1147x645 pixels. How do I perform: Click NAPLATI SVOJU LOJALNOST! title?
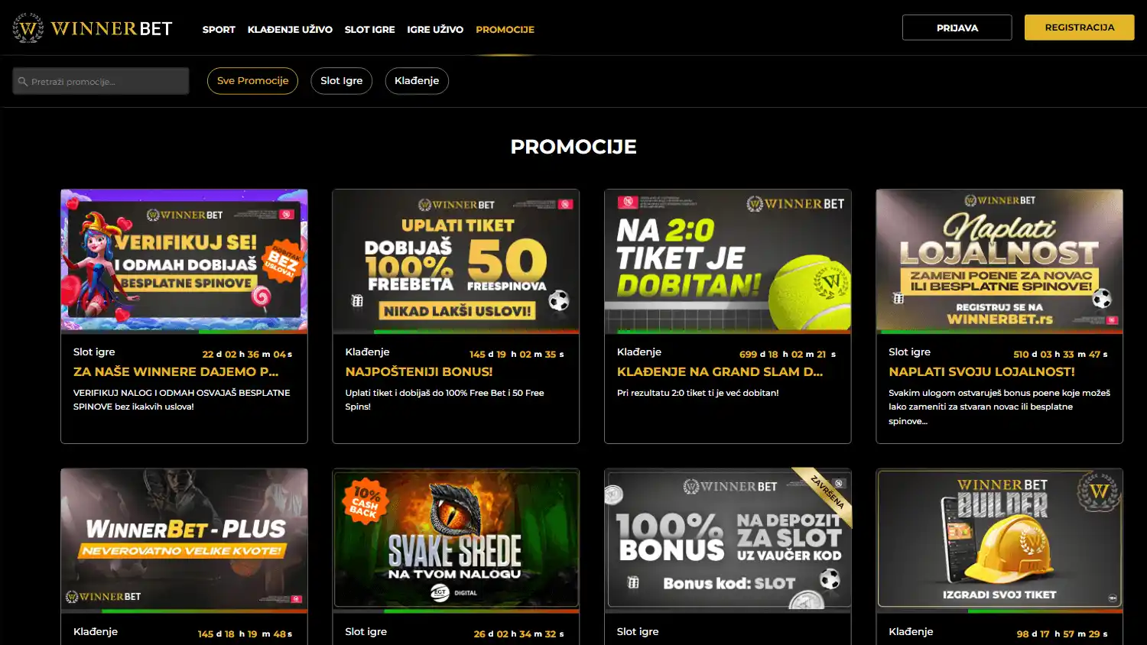coord(982,372)
